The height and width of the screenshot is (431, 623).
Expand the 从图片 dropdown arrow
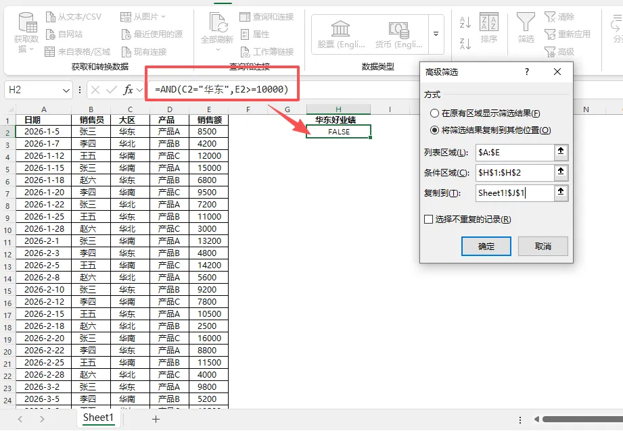coord(163,17)
